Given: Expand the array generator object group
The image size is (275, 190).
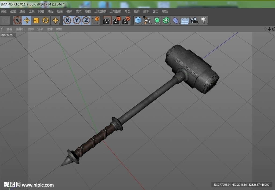Looking at the screenshot, I should (166, 20).
